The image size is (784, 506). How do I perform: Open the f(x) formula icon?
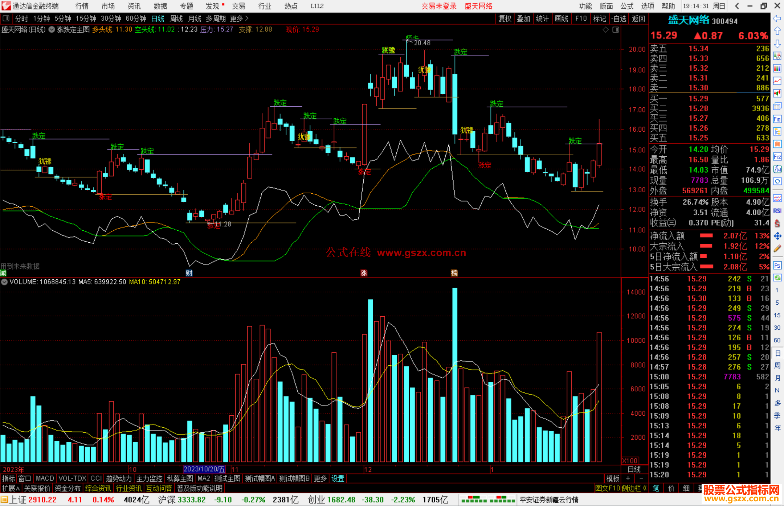coord(777,169)
